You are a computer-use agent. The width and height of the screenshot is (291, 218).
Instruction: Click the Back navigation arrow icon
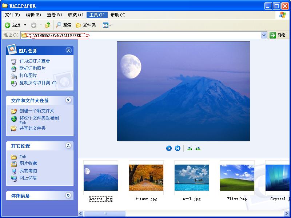[x=7, y=25]
